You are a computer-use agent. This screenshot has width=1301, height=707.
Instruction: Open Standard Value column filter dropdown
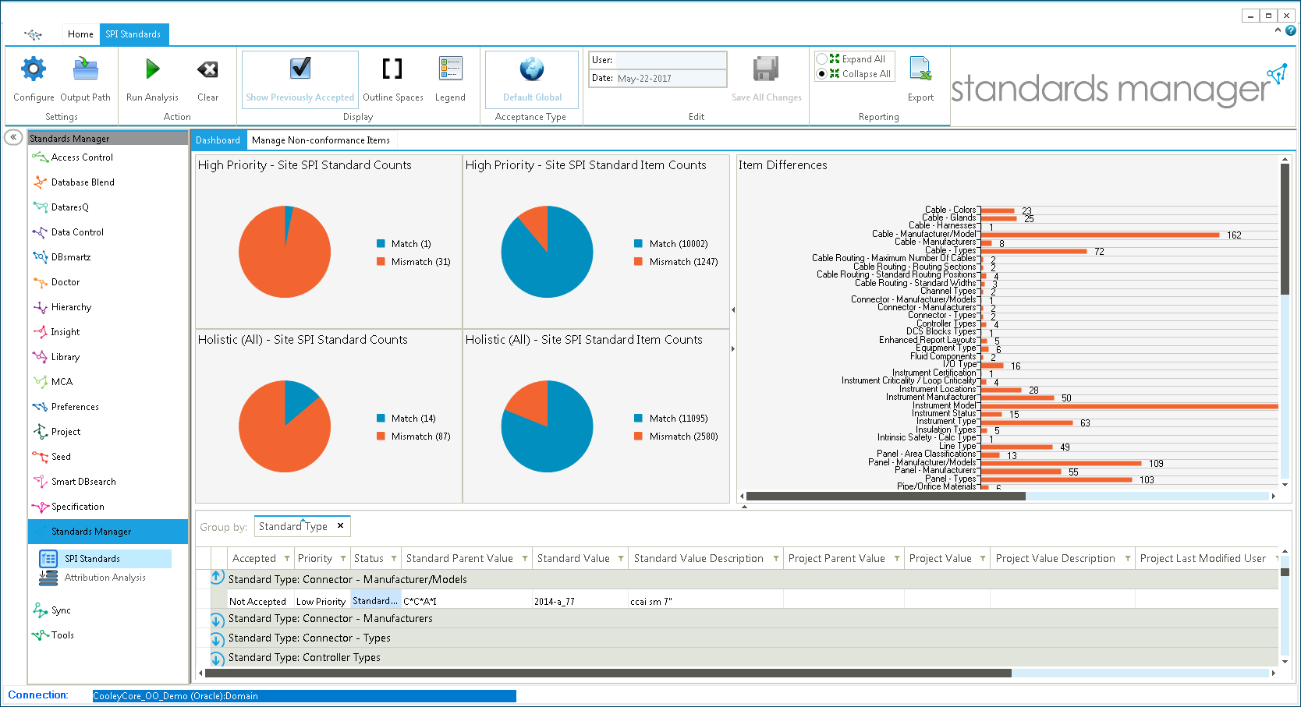pos(621,559)
